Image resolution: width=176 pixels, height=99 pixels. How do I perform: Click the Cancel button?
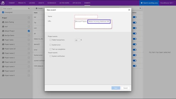pyautogui.click(x=125, y=88)
